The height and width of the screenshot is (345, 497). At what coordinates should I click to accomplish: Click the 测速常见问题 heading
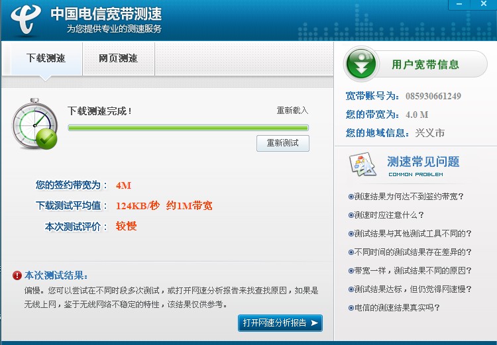coord(423,162)
